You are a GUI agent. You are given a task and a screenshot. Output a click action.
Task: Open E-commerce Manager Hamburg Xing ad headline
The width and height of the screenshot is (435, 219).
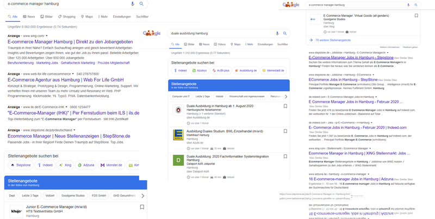[x=70, y=42]
